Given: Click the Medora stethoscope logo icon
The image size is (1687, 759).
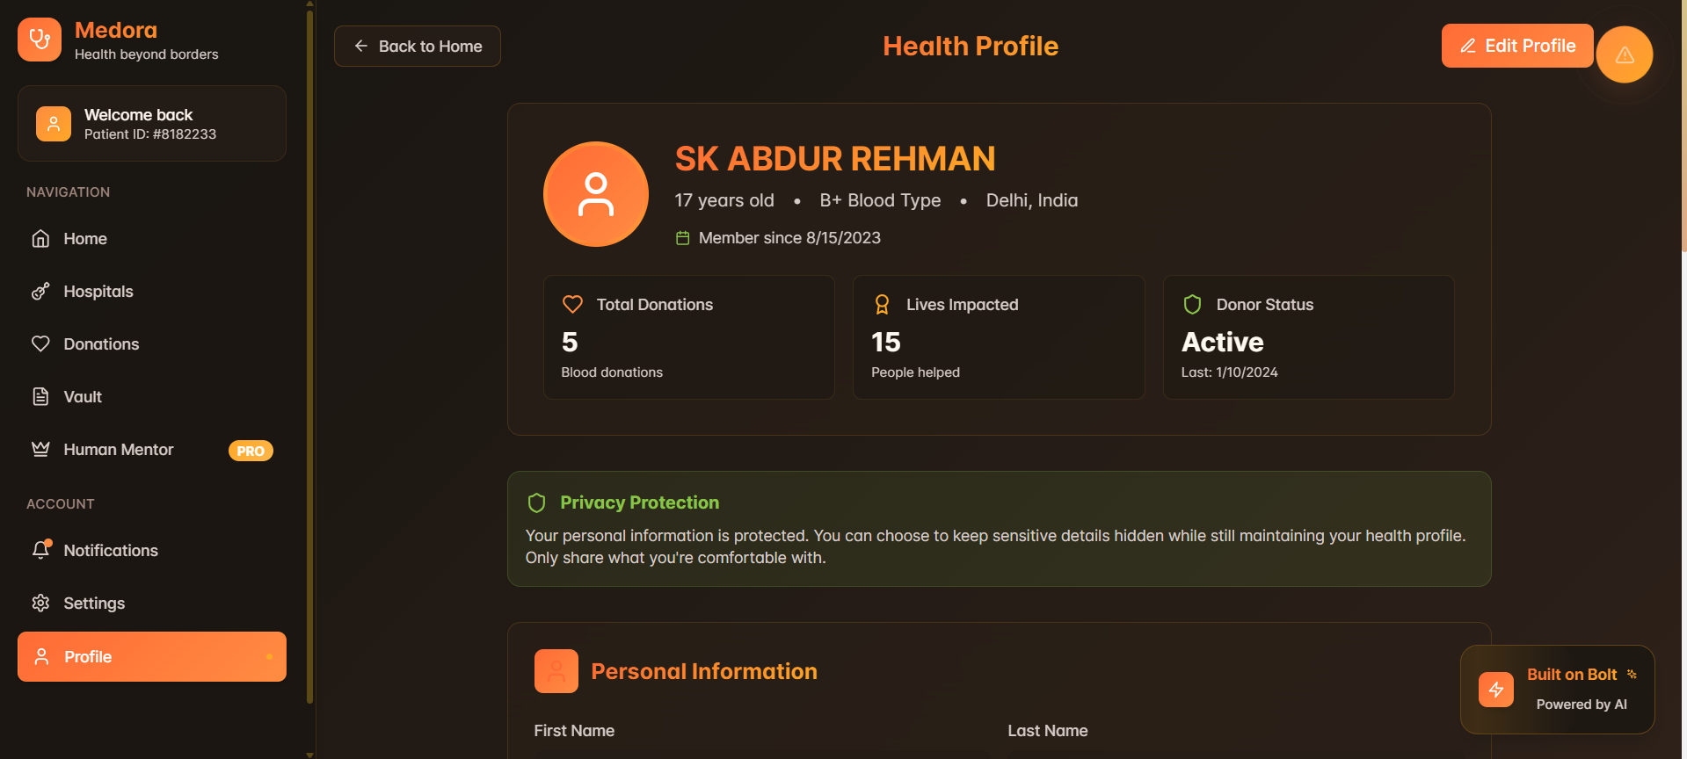Looking at the screenshot, I should pyautogui.click(x=40, y=40).
